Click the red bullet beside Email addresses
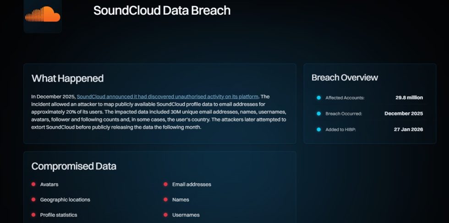The width and height of the screenshot is (449, 223). (x=165, y=185)
